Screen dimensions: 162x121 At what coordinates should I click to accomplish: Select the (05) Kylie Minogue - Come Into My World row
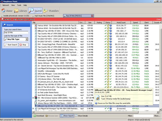pyautogui.click(x=95, y=74)
